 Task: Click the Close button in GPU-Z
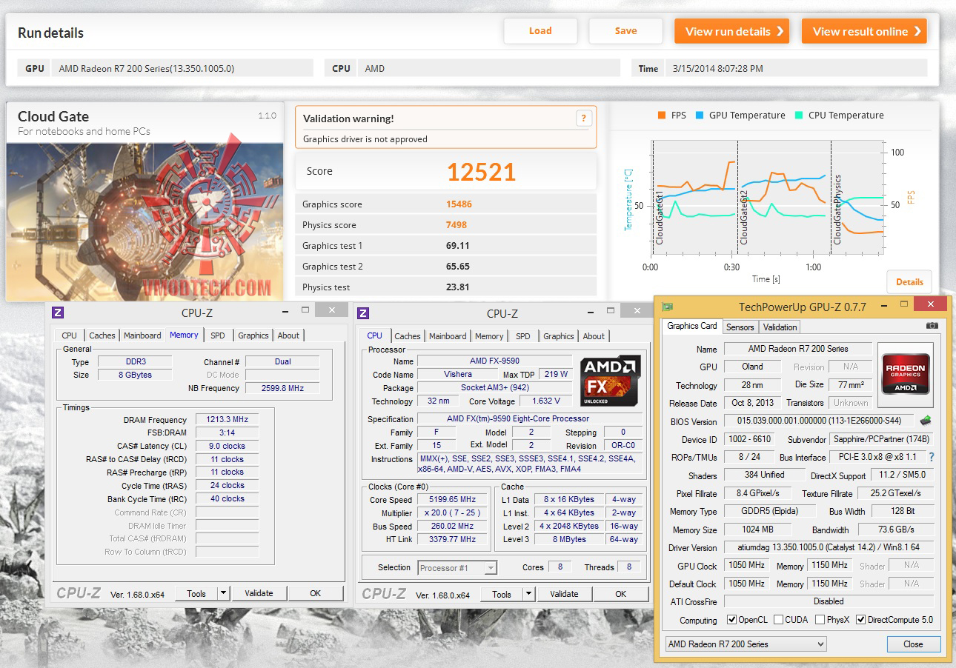(x=913, y=644)
